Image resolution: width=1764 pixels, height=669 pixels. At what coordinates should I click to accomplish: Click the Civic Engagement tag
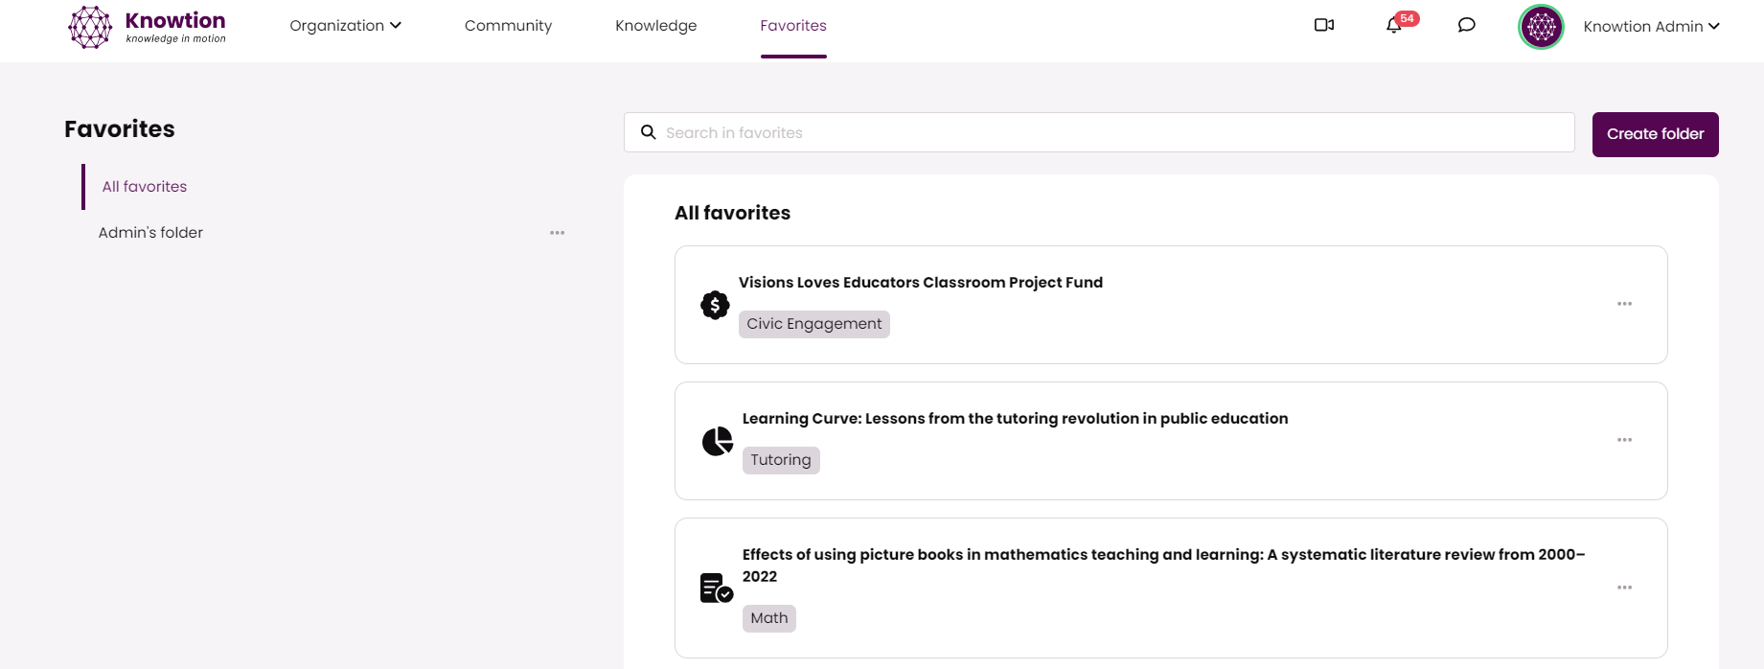pos(813,324)
